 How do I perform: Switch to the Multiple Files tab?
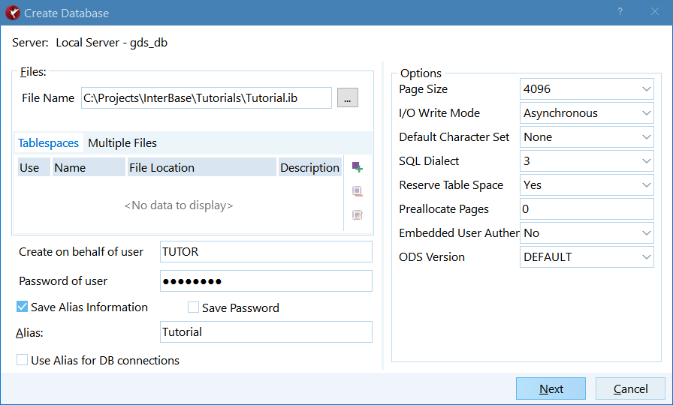tap(122, 142)
